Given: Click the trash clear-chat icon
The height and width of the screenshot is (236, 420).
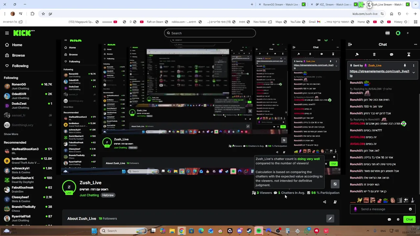Looking at the screenshot, I should point(374,54).
